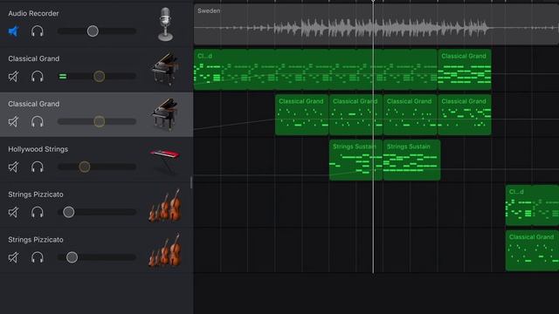This screenshot has width=559, height=314.
Task: Solo the Audio Recorder track with headphones icon
Action: pyautogui.click(x=37, y=31)
